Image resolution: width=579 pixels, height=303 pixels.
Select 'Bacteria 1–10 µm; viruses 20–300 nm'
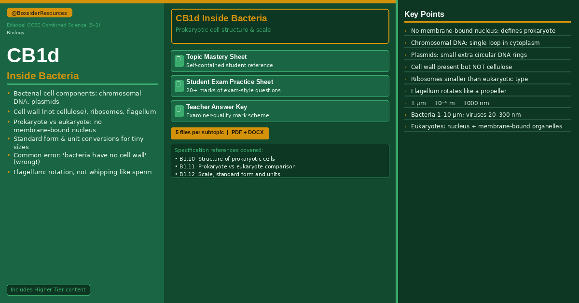tap(466, 115)
